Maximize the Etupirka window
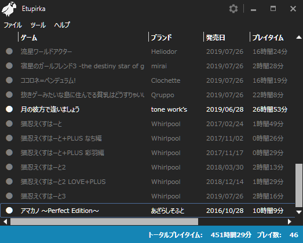Screen dimensions: 303x243 tap(273, 9)
